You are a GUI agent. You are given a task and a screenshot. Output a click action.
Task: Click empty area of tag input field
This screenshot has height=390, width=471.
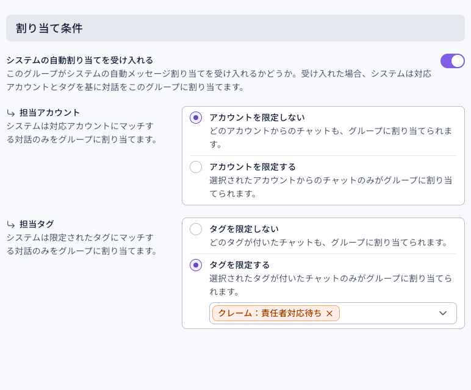tap(387, 313)
